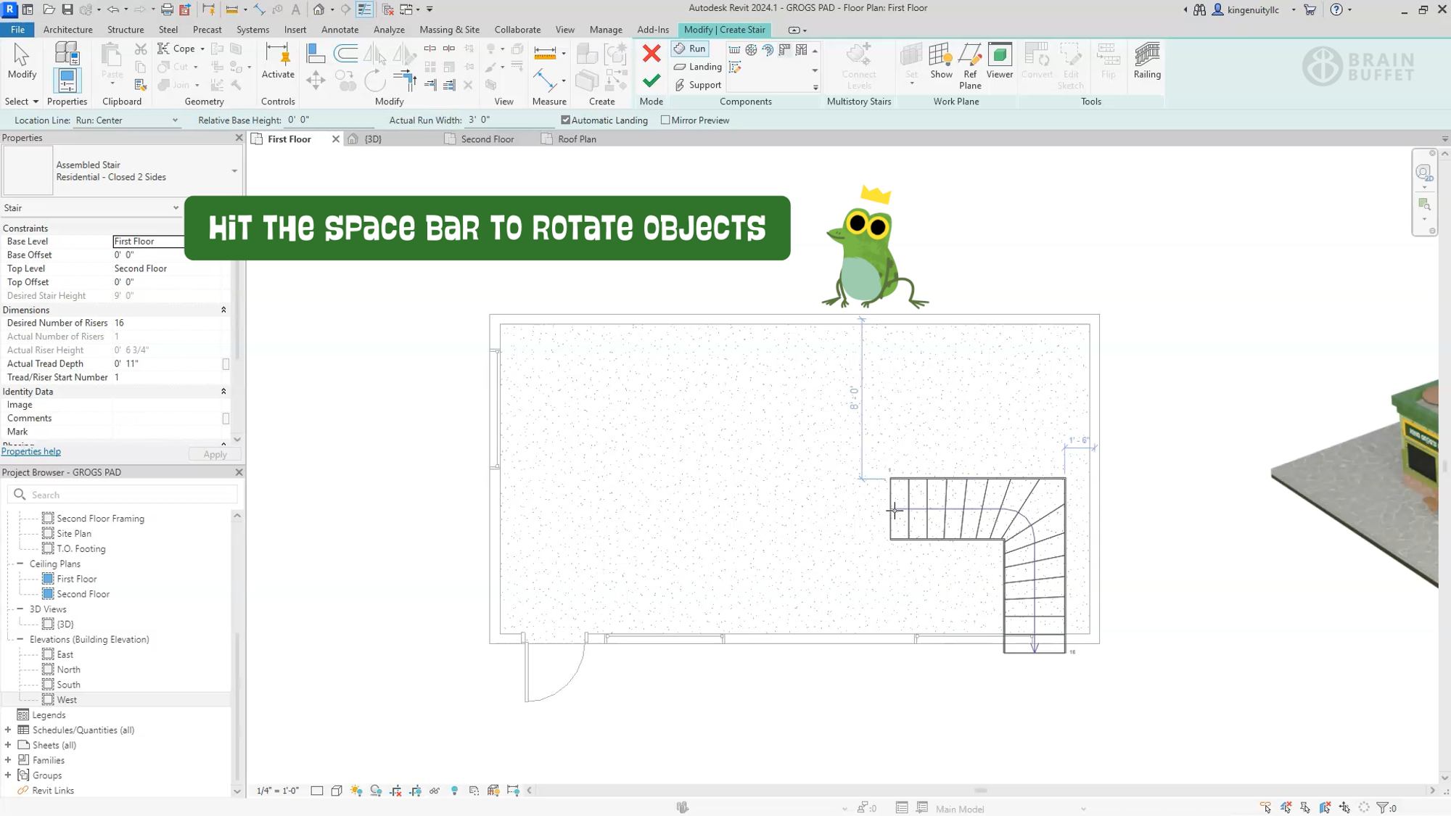1451x816 pixels.
Task: Toggle sun path in the view control bar
Action: [x=356, y=791]
